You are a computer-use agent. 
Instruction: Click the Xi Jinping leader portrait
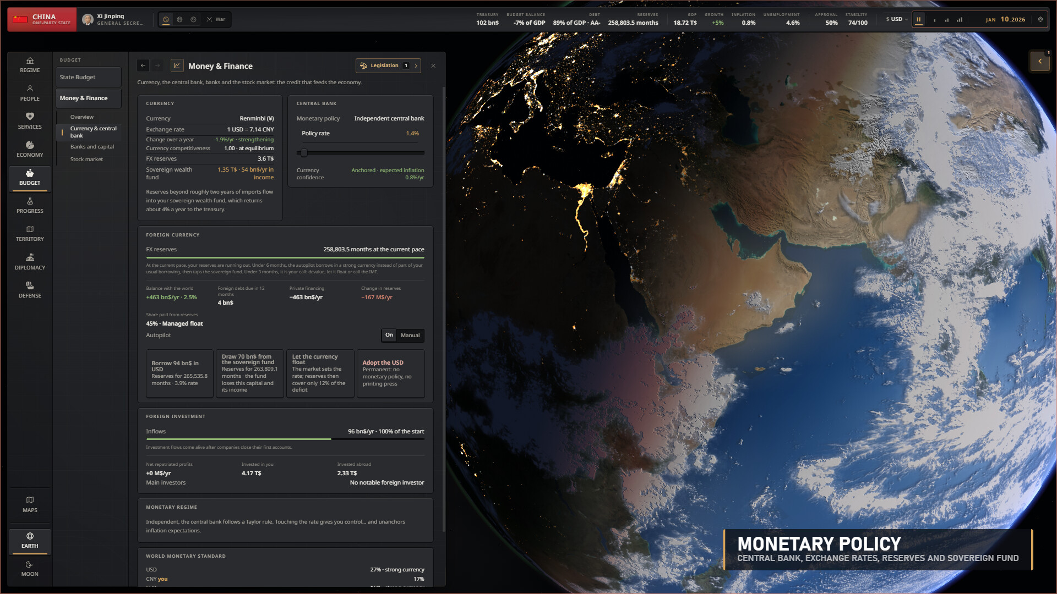coord(88,20)
